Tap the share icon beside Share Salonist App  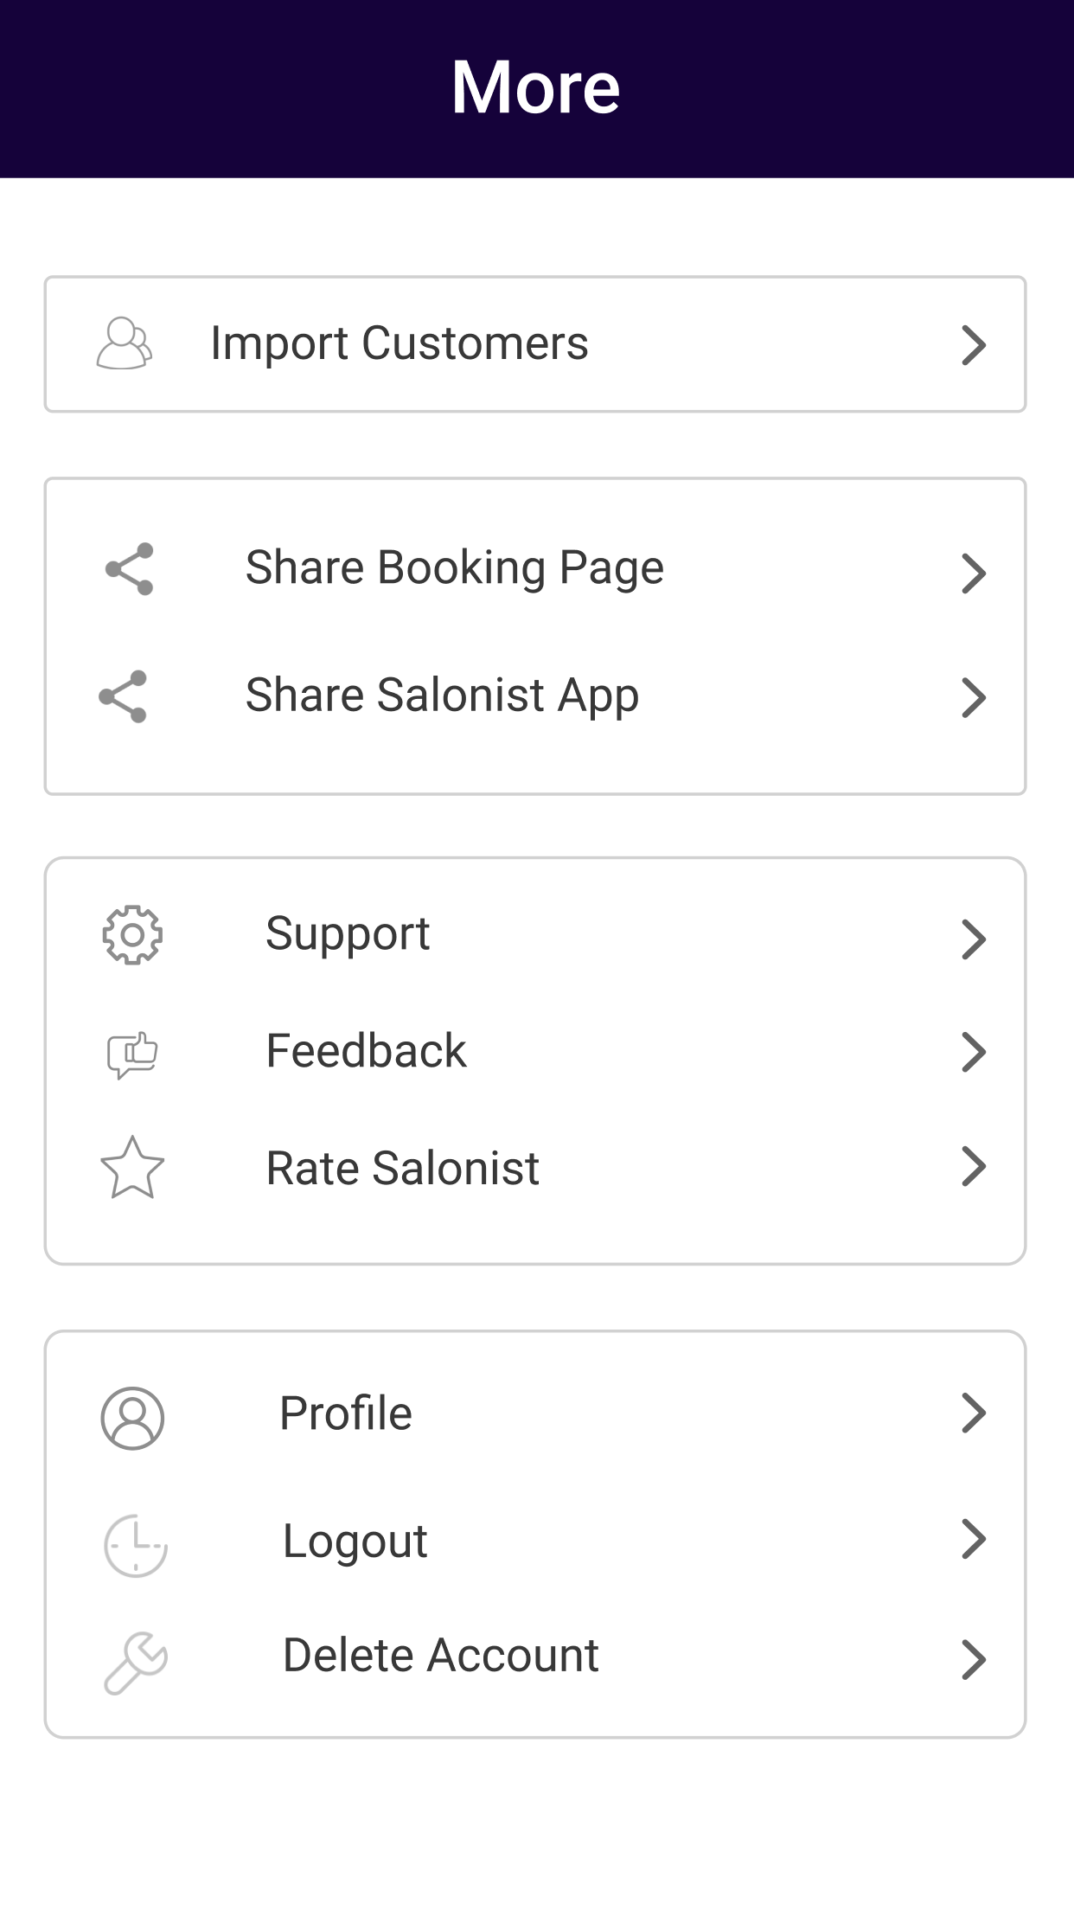tap(123, 696)
